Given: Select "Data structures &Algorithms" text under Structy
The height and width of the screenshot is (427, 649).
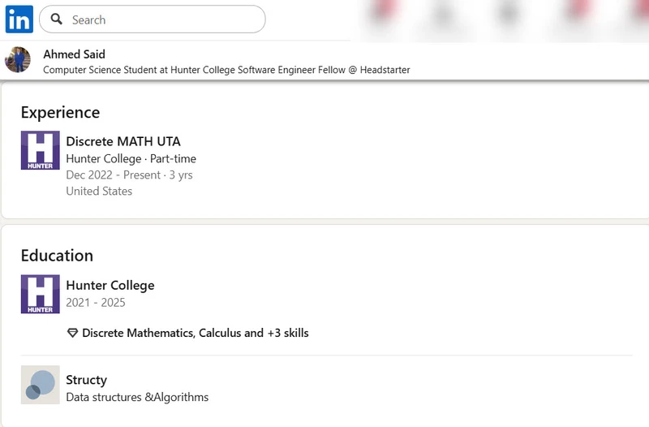Looking at the screenshot, I should click(x=137, y=398).
